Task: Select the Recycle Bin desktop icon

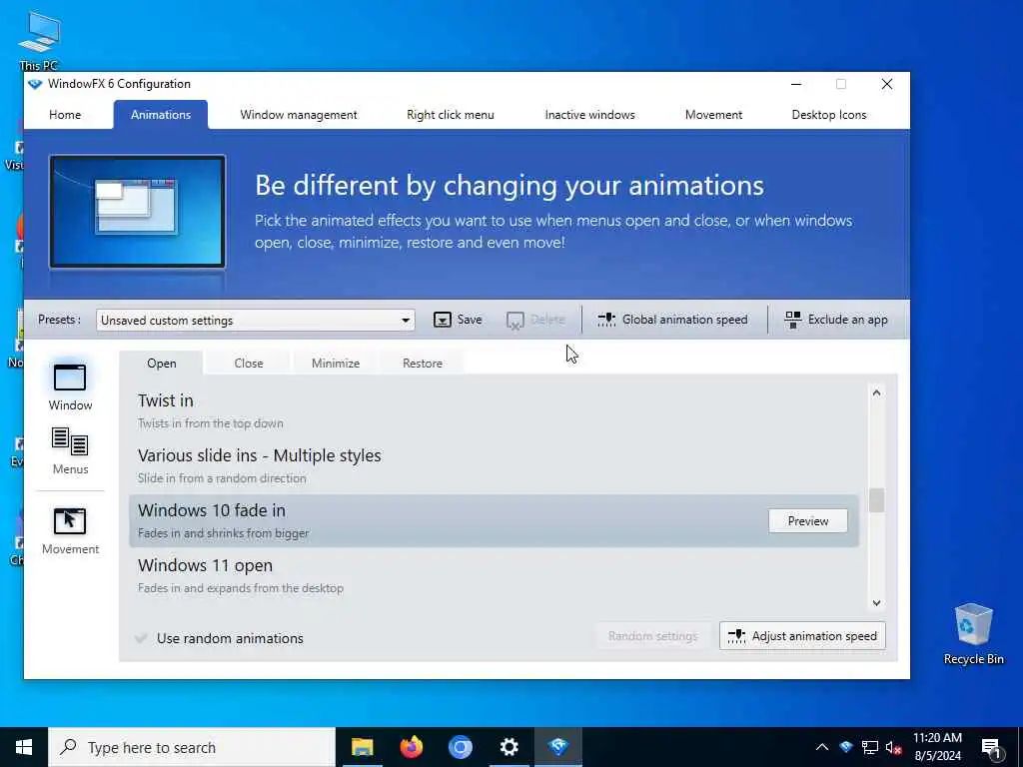Action: click(x=973, y=632)
